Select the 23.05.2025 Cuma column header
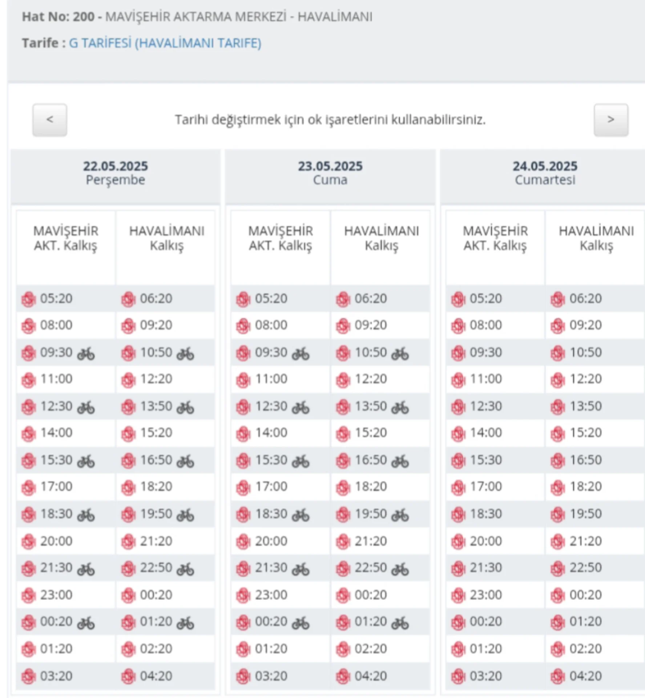 pos(330,173)
